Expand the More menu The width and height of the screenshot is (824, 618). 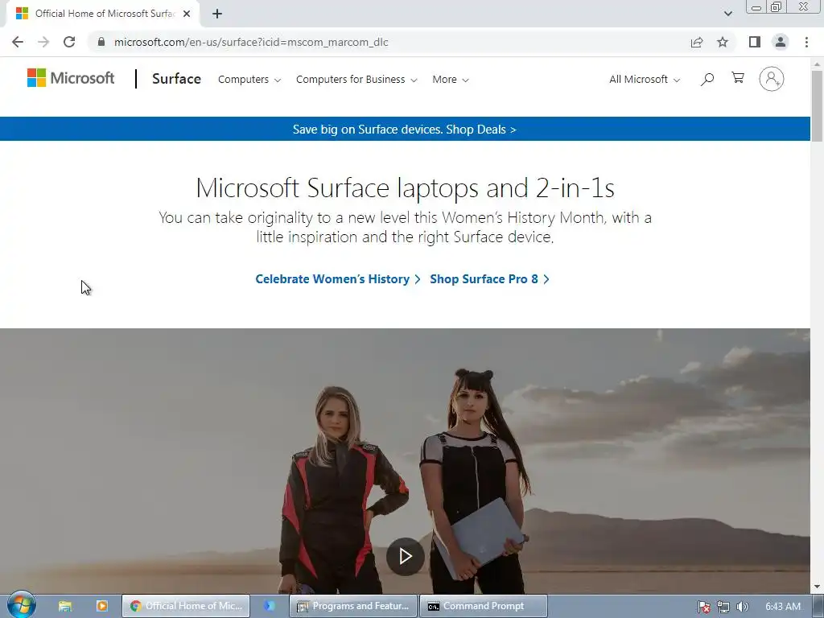[x=451, y=80]
